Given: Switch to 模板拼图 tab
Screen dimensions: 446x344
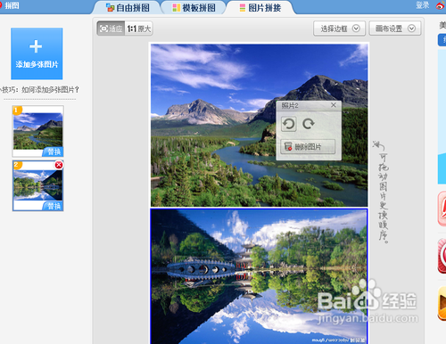Looking at the screenshot, I should [194, 8].
